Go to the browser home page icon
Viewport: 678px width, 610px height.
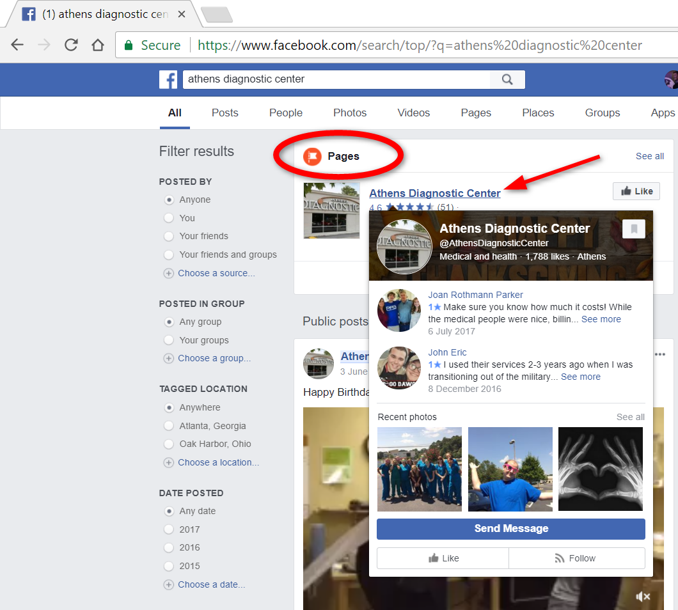coord(98,45)
